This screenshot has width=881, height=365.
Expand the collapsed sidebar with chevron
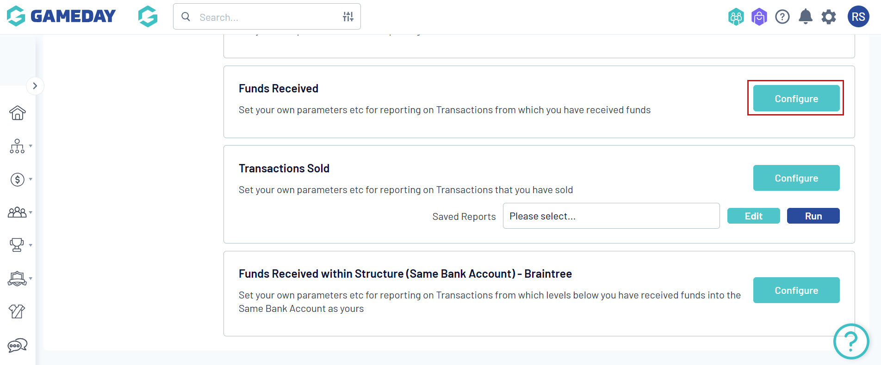coord(35,86)
